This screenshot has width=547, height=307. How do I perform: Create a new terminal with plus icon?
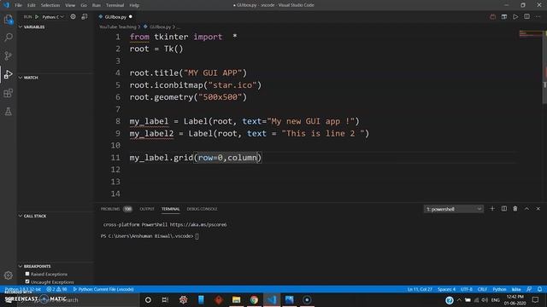point(492,209)
